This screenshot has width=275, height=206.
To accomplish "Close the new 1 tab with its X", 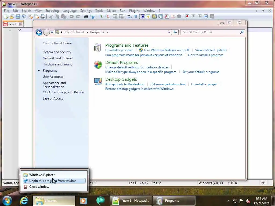I will 20,24.
